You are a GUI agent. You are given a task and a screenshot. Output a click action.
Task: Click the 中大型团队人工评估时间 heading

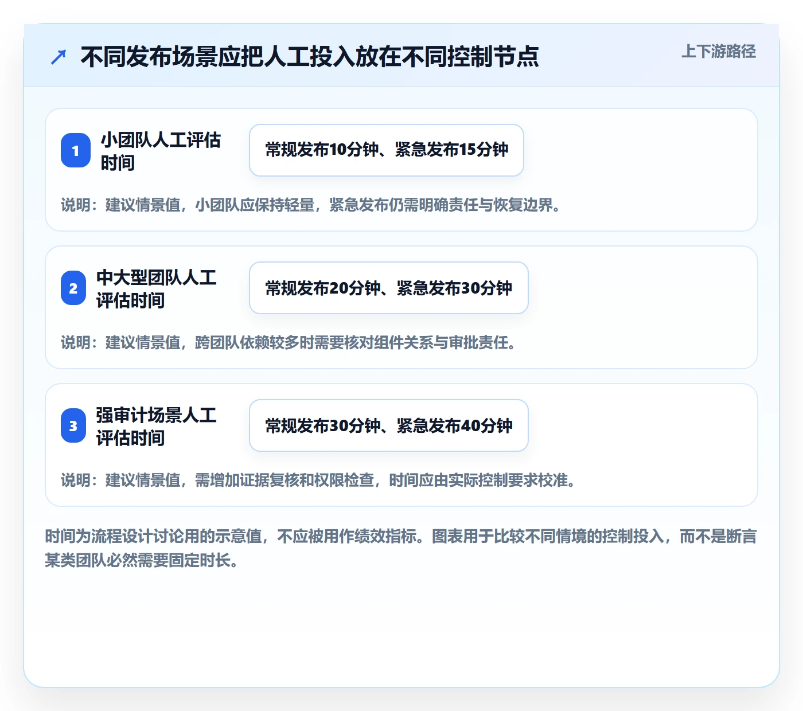click(157, 288)
